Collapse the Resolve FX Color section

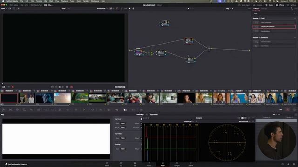[x=295, y=18]
